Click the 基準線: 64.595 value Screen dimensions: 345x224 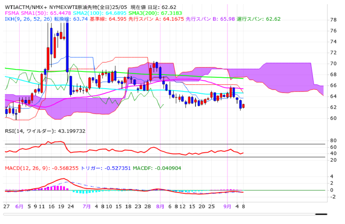108,19
